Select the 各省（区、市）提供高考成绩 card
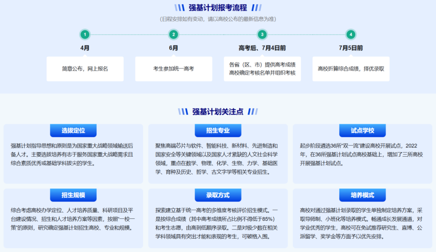436x252 pixels. pos(262,69)
